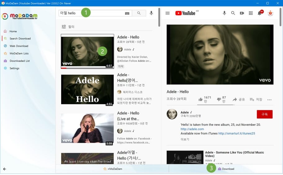Click the Download button at bottom

(226, 169)
